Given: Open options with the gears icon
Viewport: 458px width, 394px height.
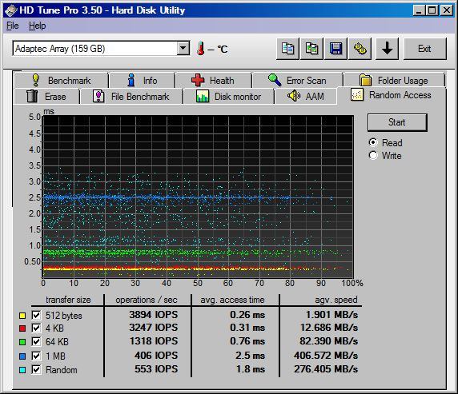Looking at the screenshot, I should point(360,49).
